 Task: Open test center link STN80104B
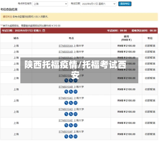(66, 87)
